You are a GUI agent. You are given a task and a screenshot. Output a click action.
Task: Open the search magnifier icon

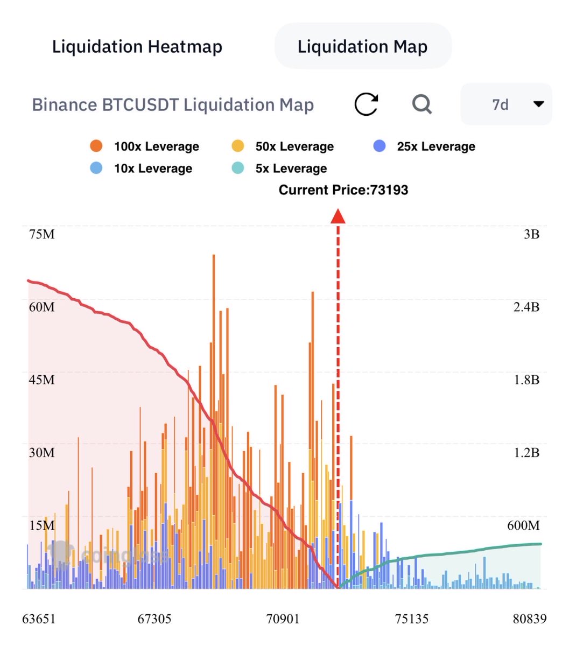(422, 104)
